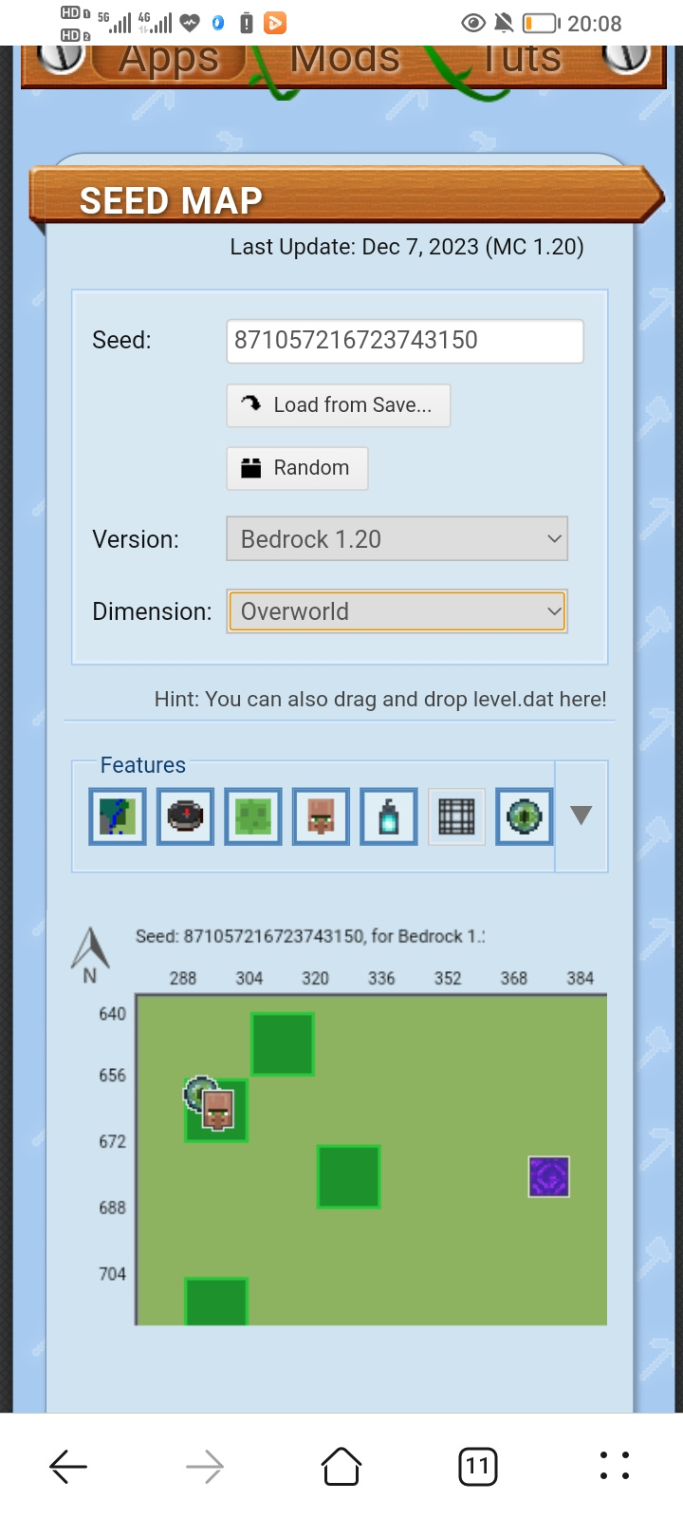Click the 640 row label on the map
The width and height of the screenshot is (683, 1519).
(x=113, y=1014)
